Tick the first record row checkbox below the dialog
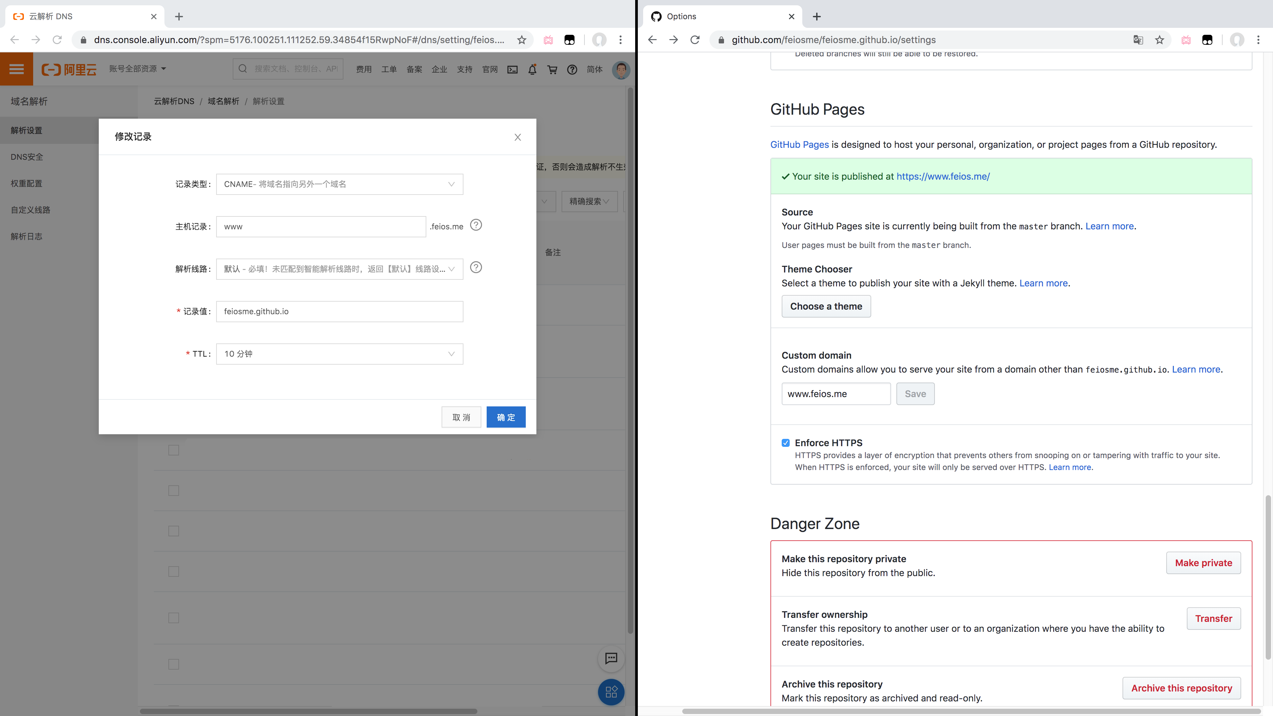This screenshot has height=716, width=1273. click(x=173, y=450)
